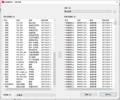Select the F45_001_C row

tap(29, 55)
